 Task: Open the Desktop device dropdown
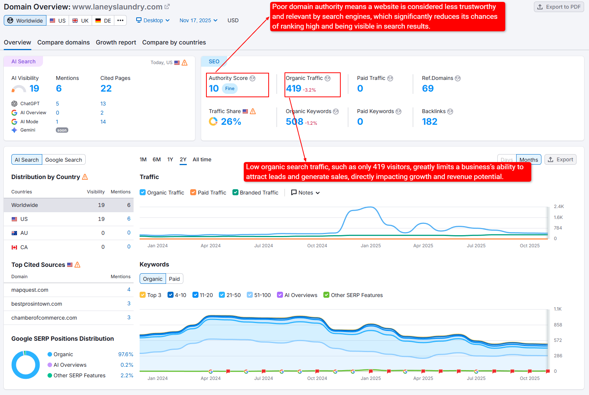pyautogui.click(x=153, y=20)
